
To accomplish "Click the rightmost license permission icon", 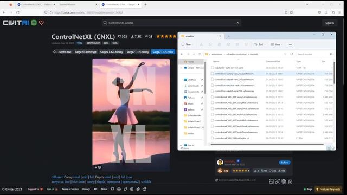I will [x=290, y=181].
